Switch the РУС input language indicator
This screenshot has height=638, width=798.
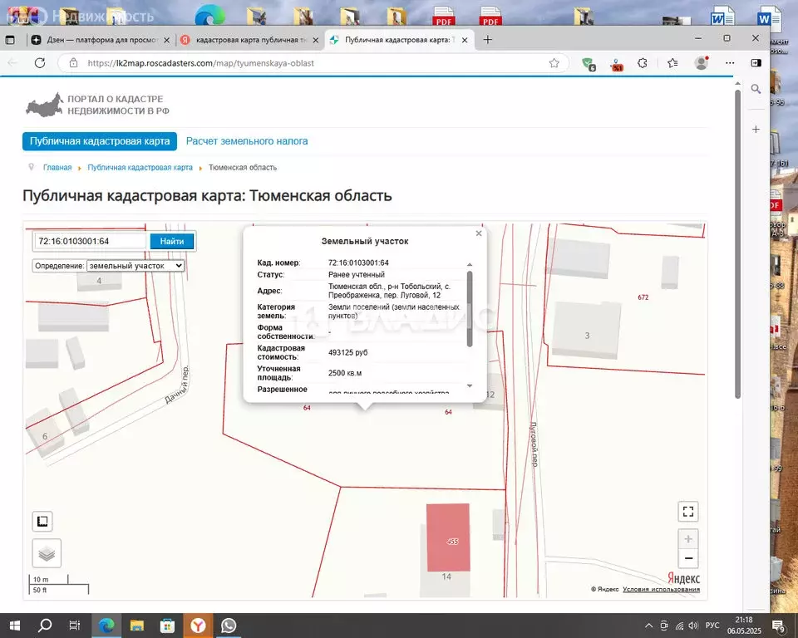pyautogui.click(x=712, y=626)
